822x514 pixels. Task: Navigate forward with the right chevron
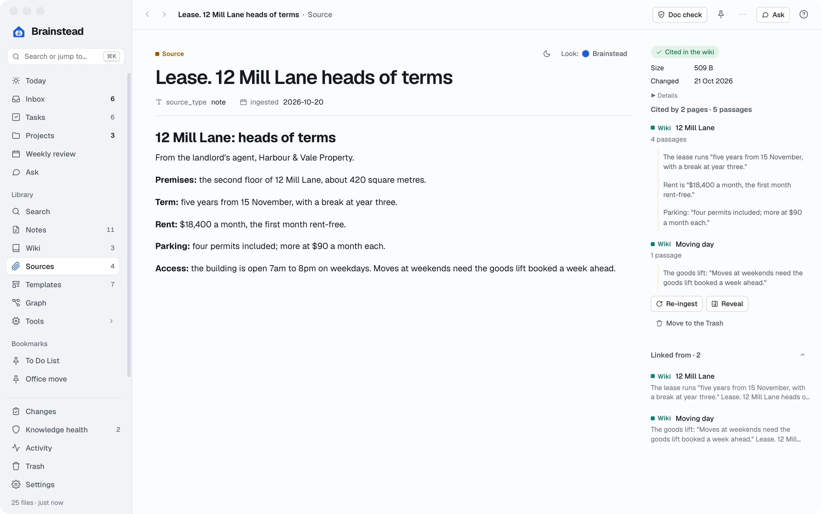(x=164, y=14)
